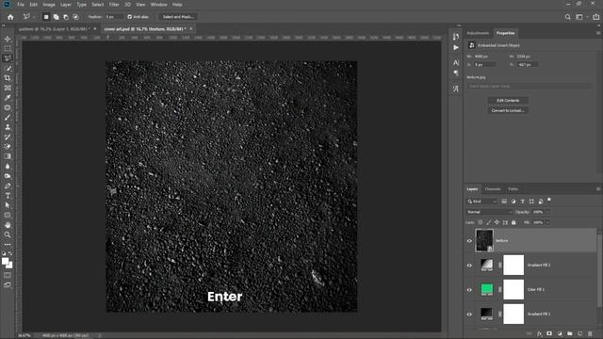Open the File menu

pyautogui.click(x=21, y=5)
